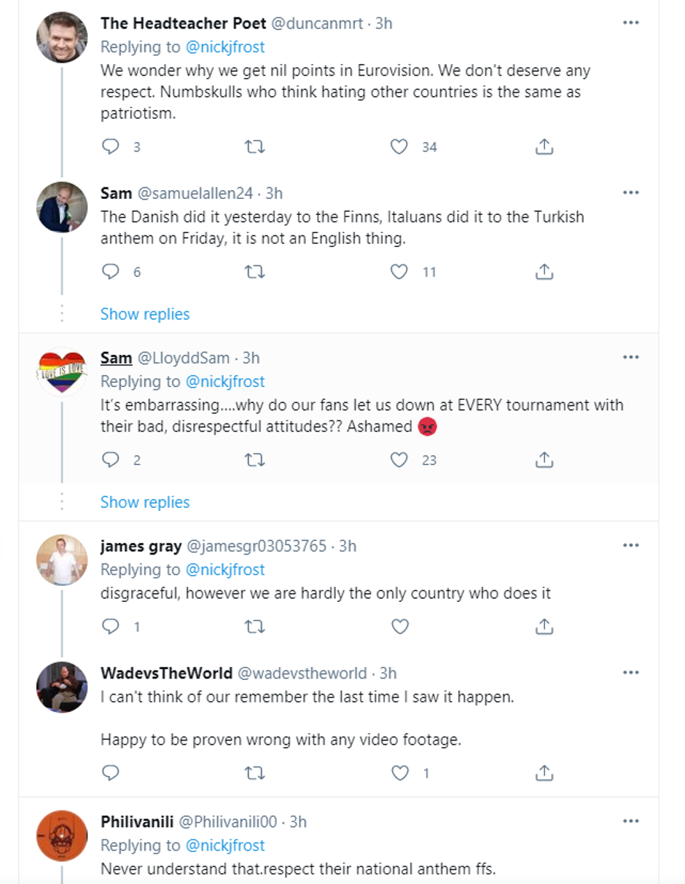Open more options menu for LloyddSam's tweet

630,357
